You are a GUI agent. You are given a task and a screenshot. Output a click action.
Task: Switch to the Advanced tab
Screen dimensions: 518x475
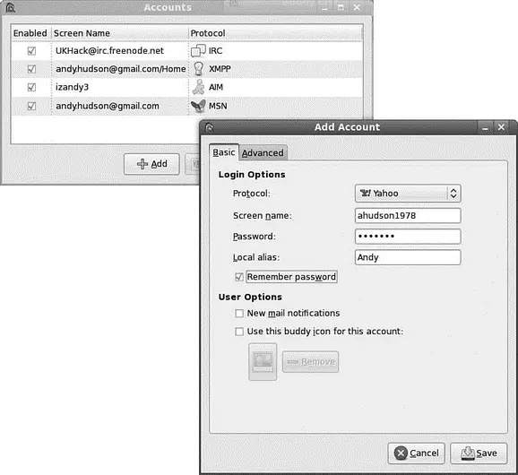263,153
